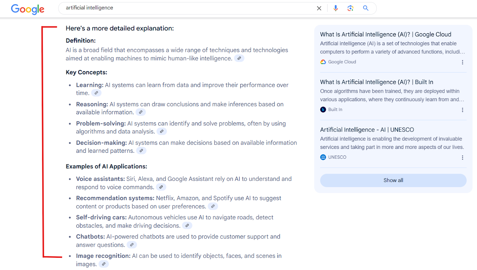Click the bold 'Voice assistants:' term

pyautogui.click(x=100, y=179)
